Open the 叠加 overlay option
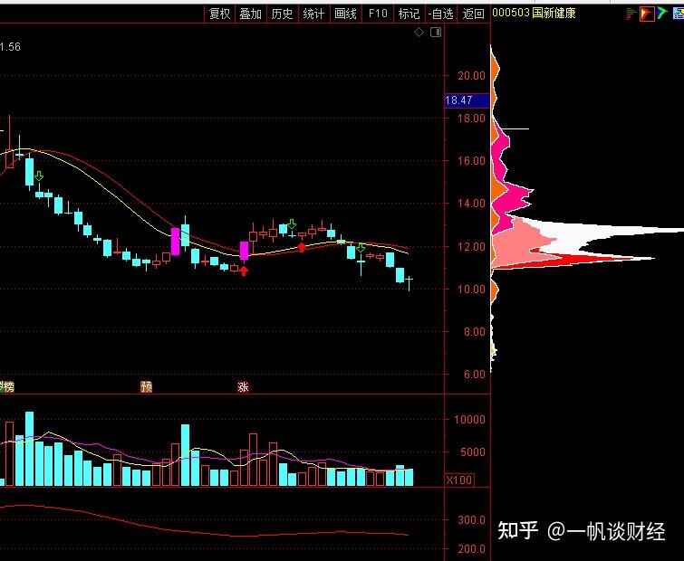Screen dimensions: 684x561 click(x=251, y=14)
